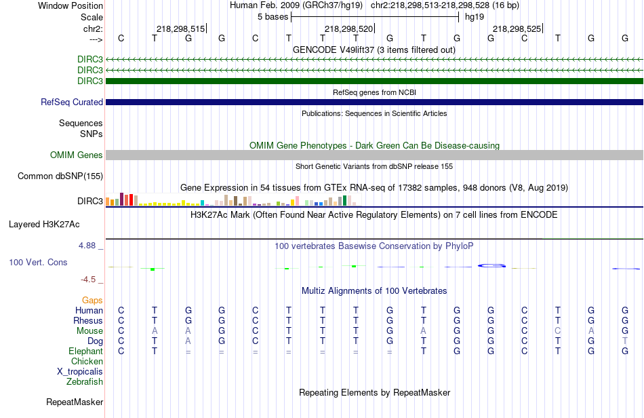
Task: Select the Zebrafish alignment row label
Action: 85,382
